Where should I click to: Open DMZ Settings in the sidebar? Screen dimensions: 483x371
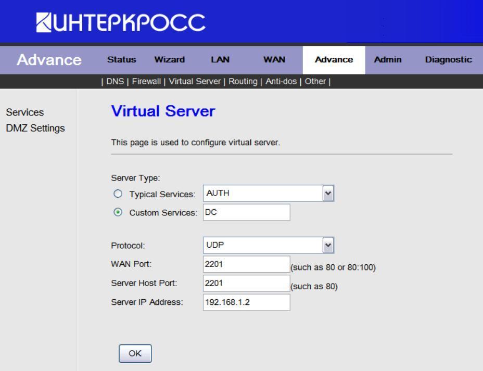pyautogui.click(x=35, y=128)
